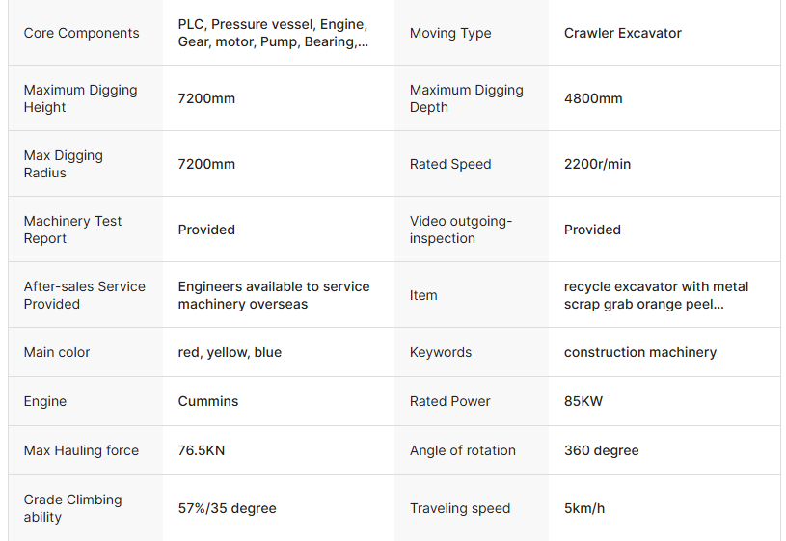Screen dimensions: 786x541
Task: Click the After-sales Service Provided label
Action: pos(84,295)
